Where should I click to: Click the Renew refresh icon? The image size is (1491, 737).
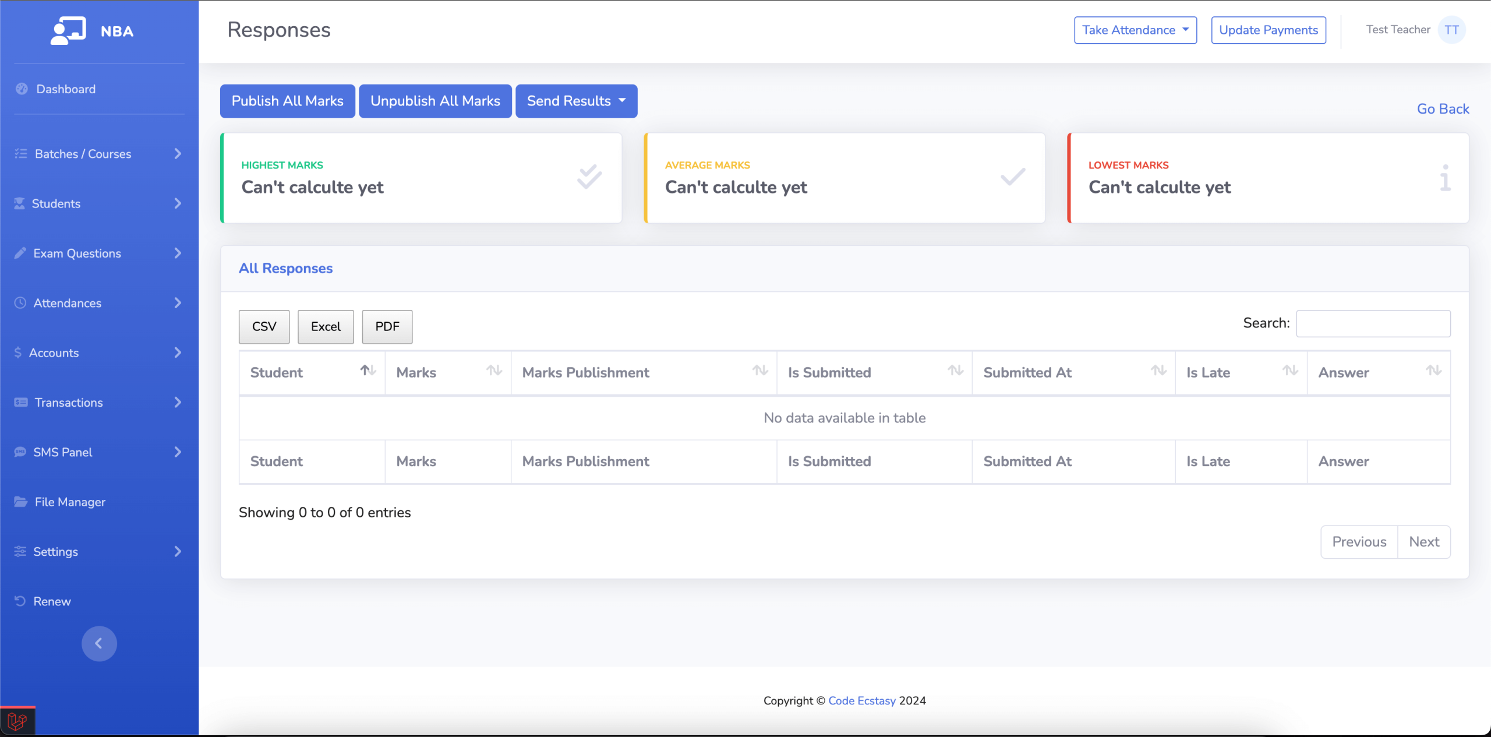(20, 601)
